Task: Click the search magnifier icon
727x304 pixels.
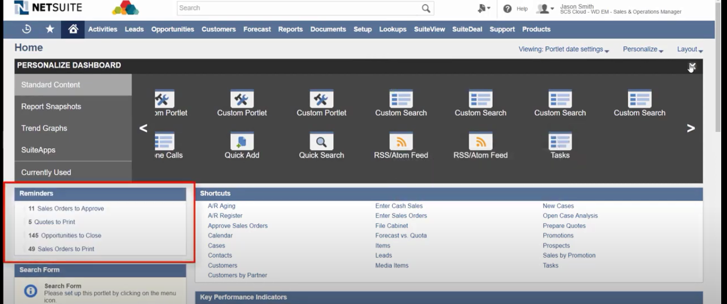Action: (x=426, y=8)
